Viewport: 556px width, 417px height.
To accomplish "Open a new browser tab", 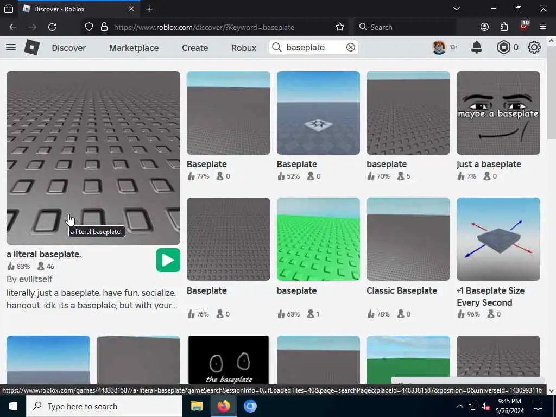I will tap(149, 9).
